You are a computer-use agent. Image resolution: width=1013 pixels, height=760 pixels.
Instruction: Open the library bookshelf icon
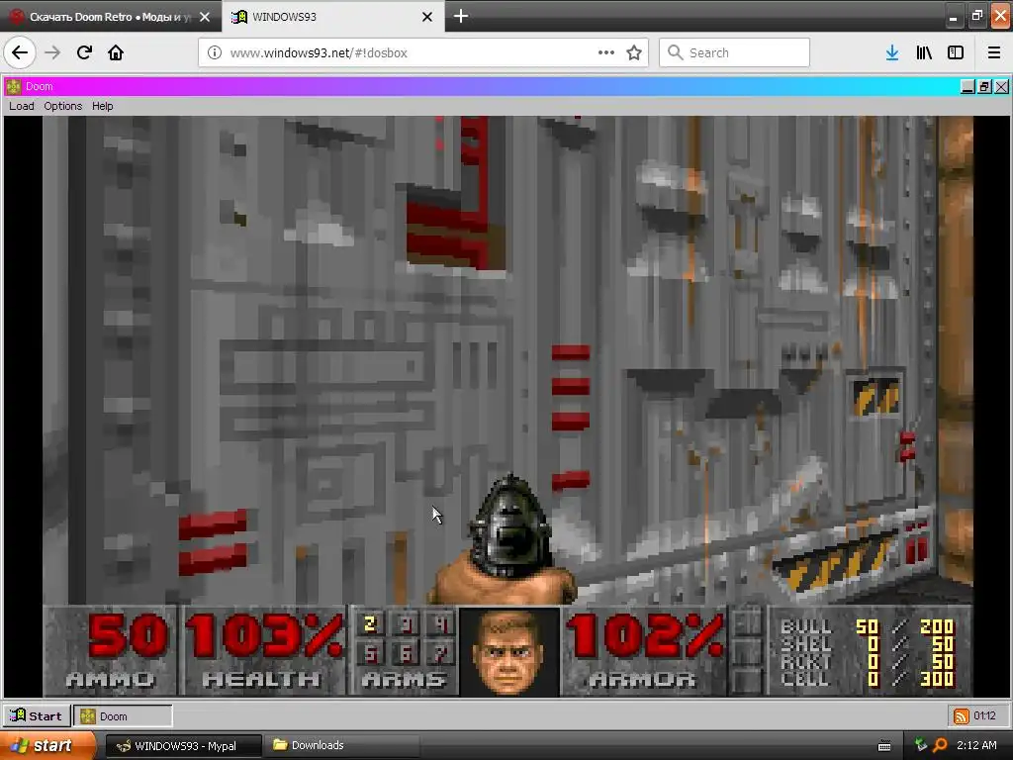coord(924,52)
